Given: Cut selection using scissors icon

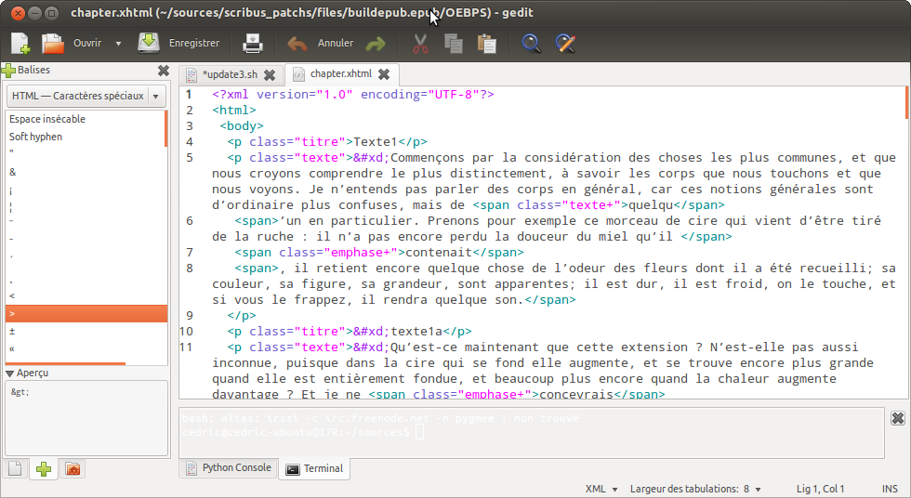Looking at the screenshot, I should (x=420, y=44).
